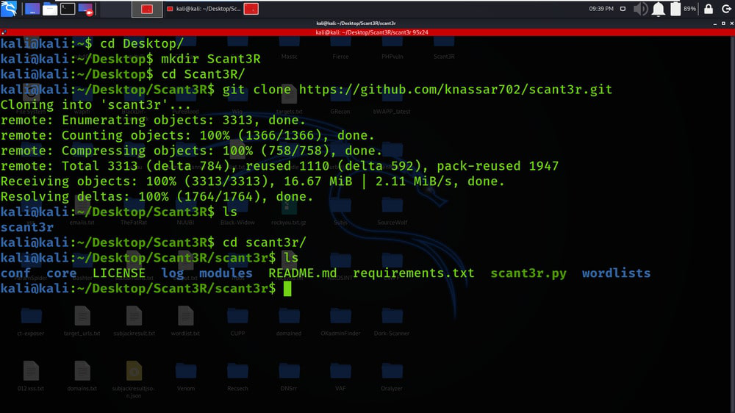Click the 'Counting objects: 100% (1366/1366)' line

[x=187, y=135]
